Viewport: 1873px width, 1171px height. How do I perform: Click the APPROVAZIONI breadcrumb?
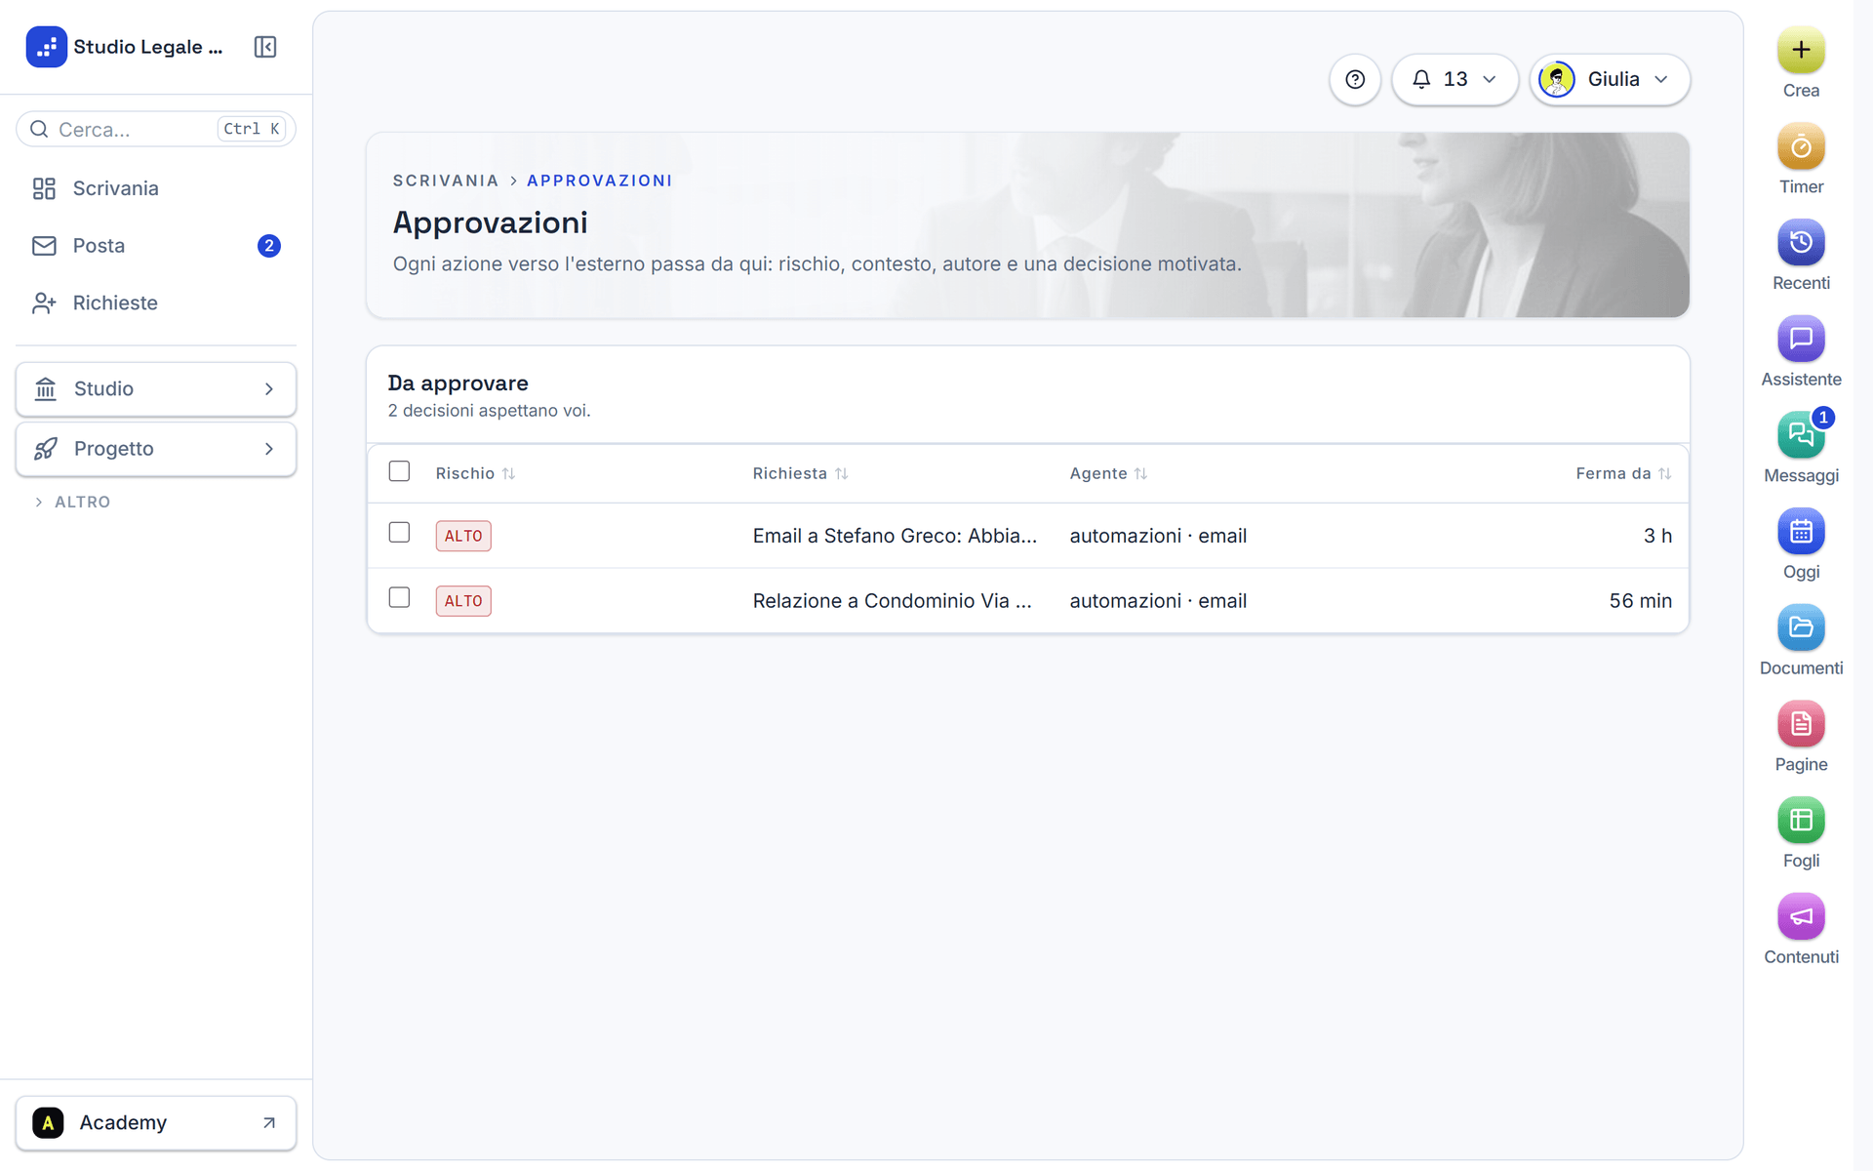599,181
